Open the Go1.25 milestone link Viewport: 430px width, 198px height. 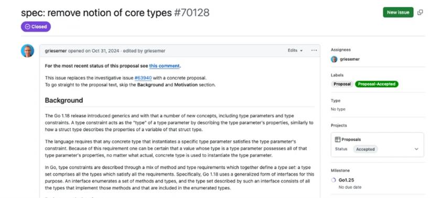pyautogui.click(x=346, y=180)
